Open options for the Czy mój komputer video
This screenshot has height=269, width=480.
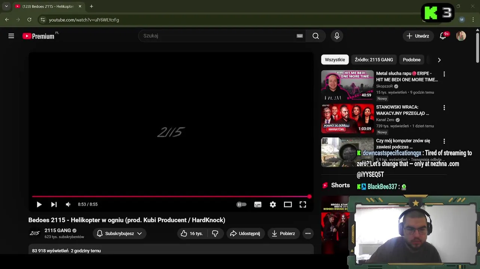pyautogui.click(x=444, y=141)
